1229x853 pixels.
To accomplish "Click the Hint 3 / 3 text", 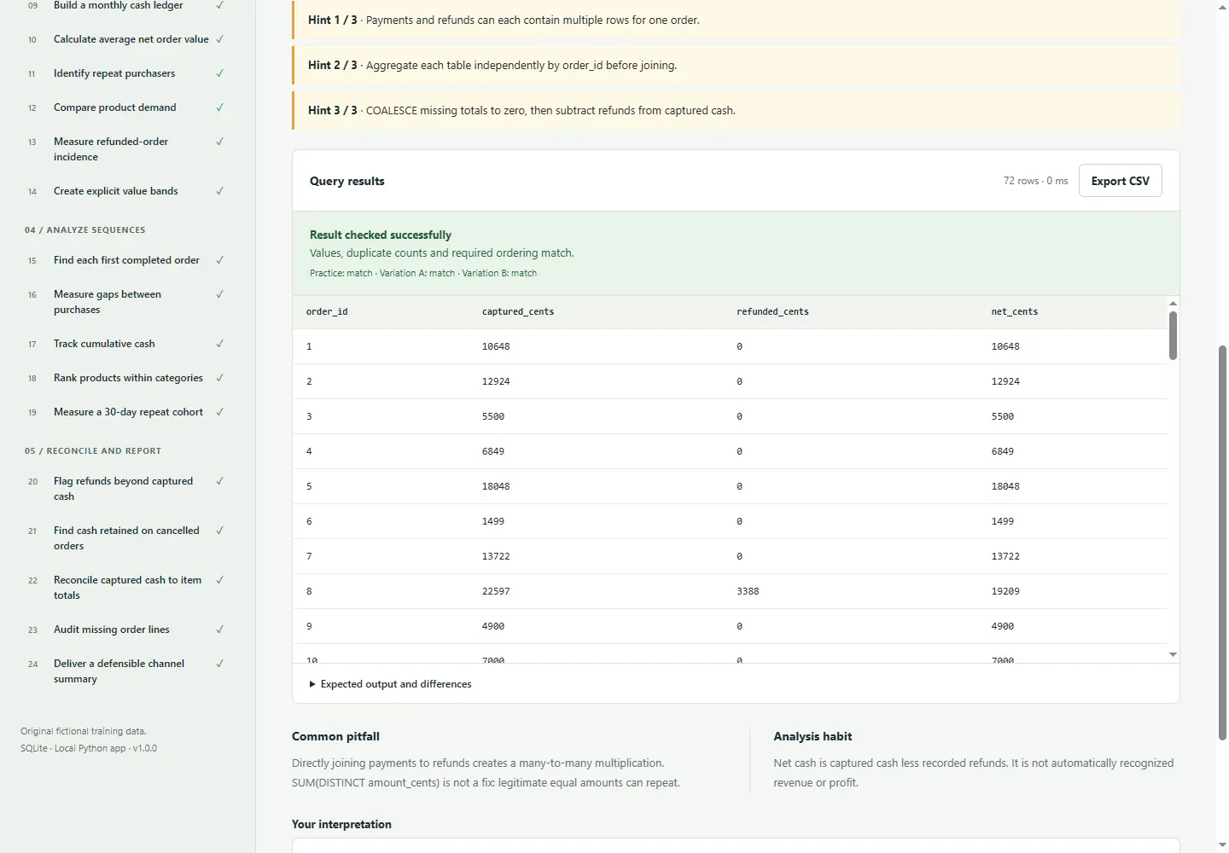I will point(521,110).
